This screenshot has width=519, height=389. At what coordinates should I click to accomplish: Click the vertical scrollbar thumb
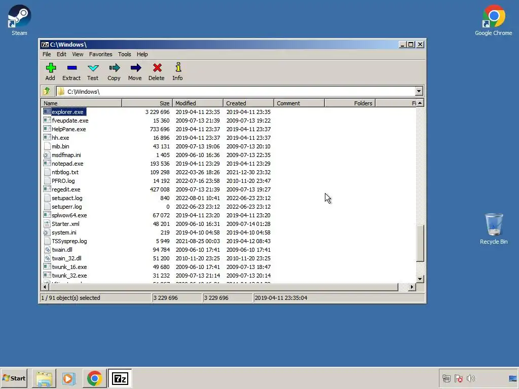coord(420,243)
